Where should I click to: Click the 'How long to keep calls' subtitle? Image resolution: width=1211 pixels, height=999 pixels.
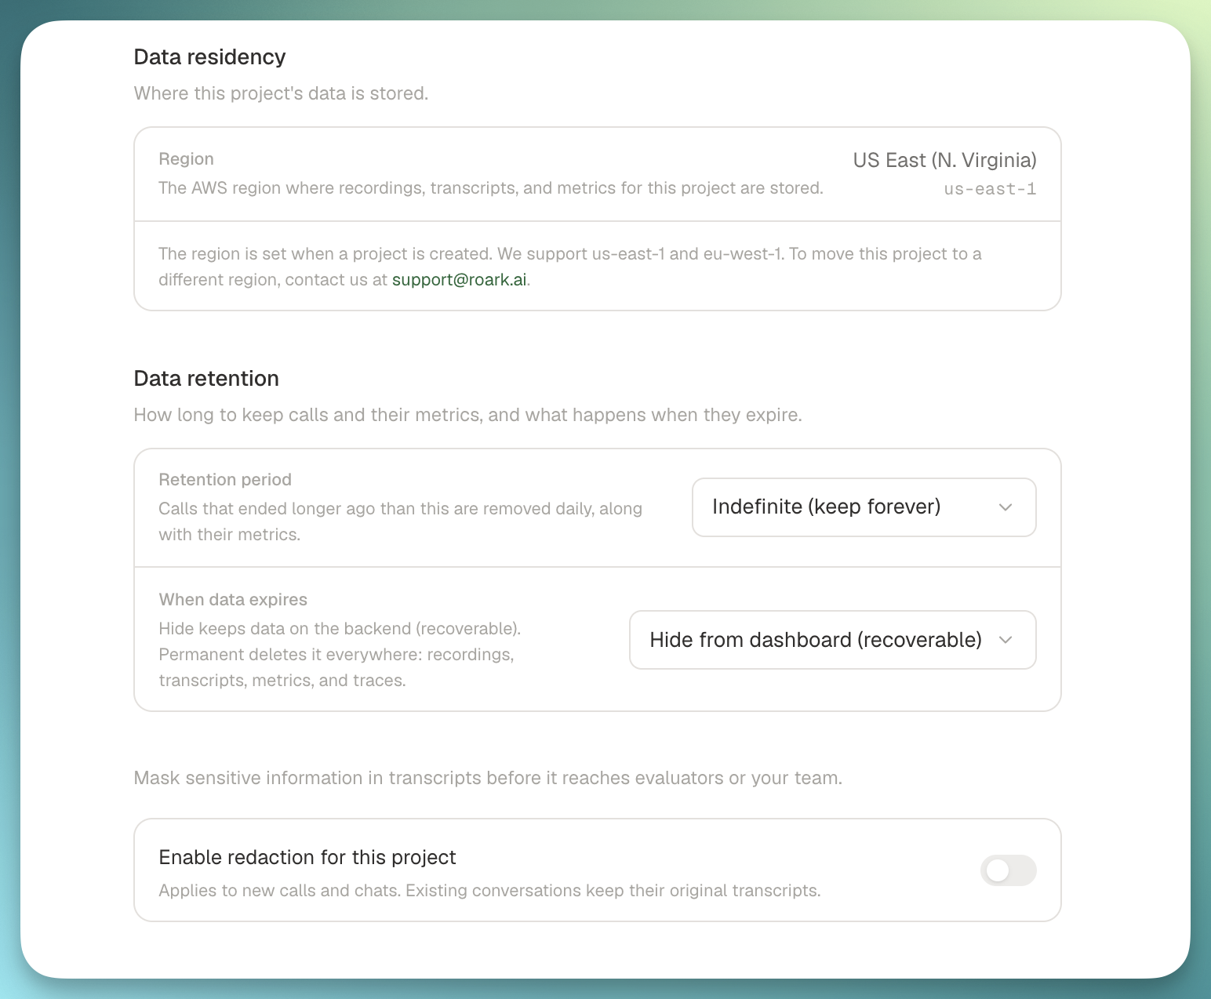[x=468, y=415]
